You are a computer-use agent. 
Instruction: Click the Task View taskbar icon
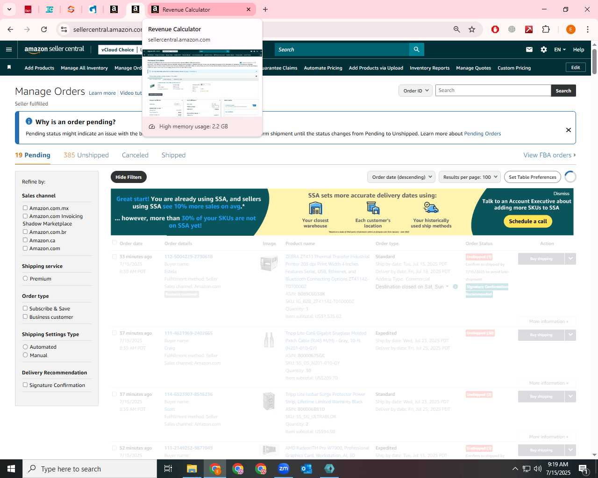coord(168,469)
